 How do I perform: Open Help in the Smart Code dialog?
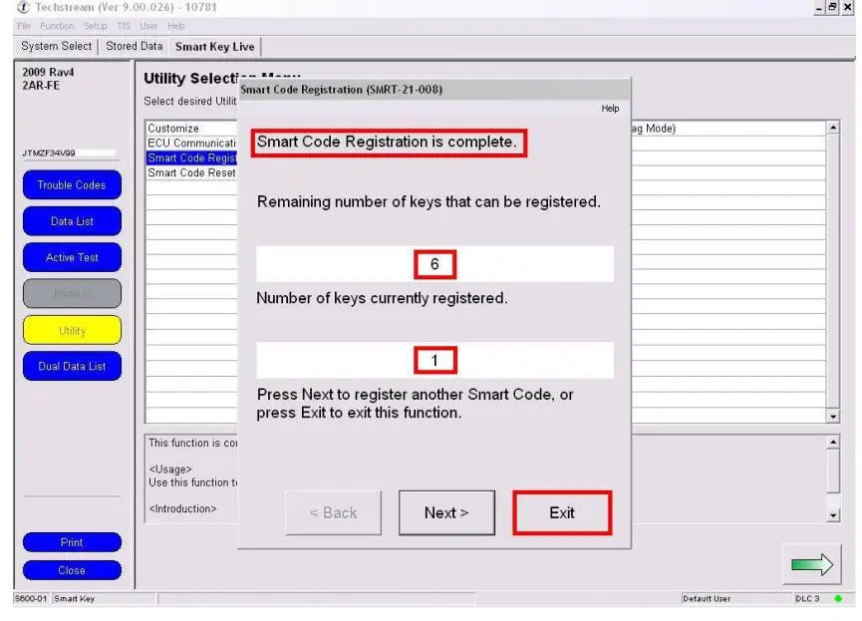click(x=610, y=109)
